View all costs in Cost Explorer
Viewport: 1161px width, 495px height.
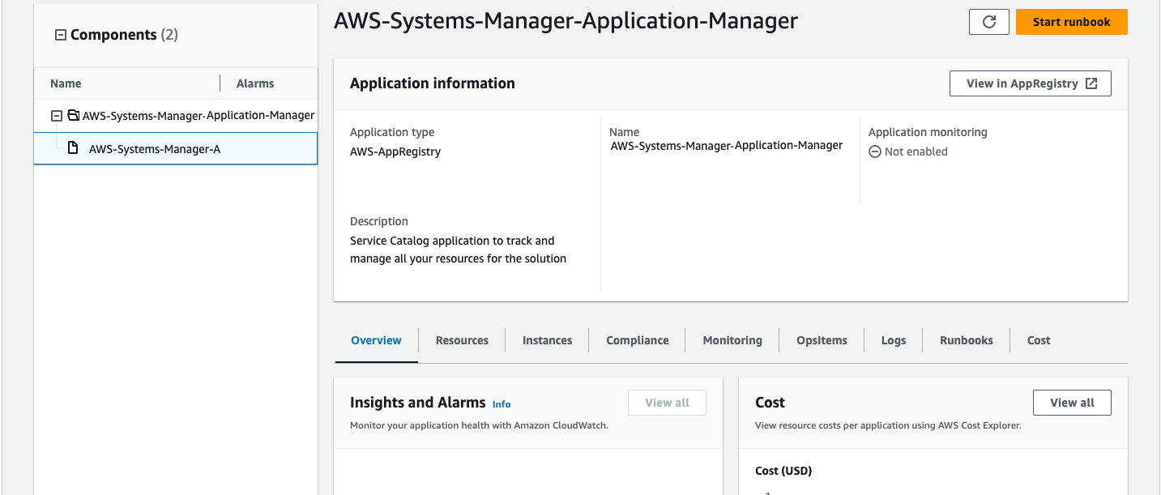coord(1071,402)
